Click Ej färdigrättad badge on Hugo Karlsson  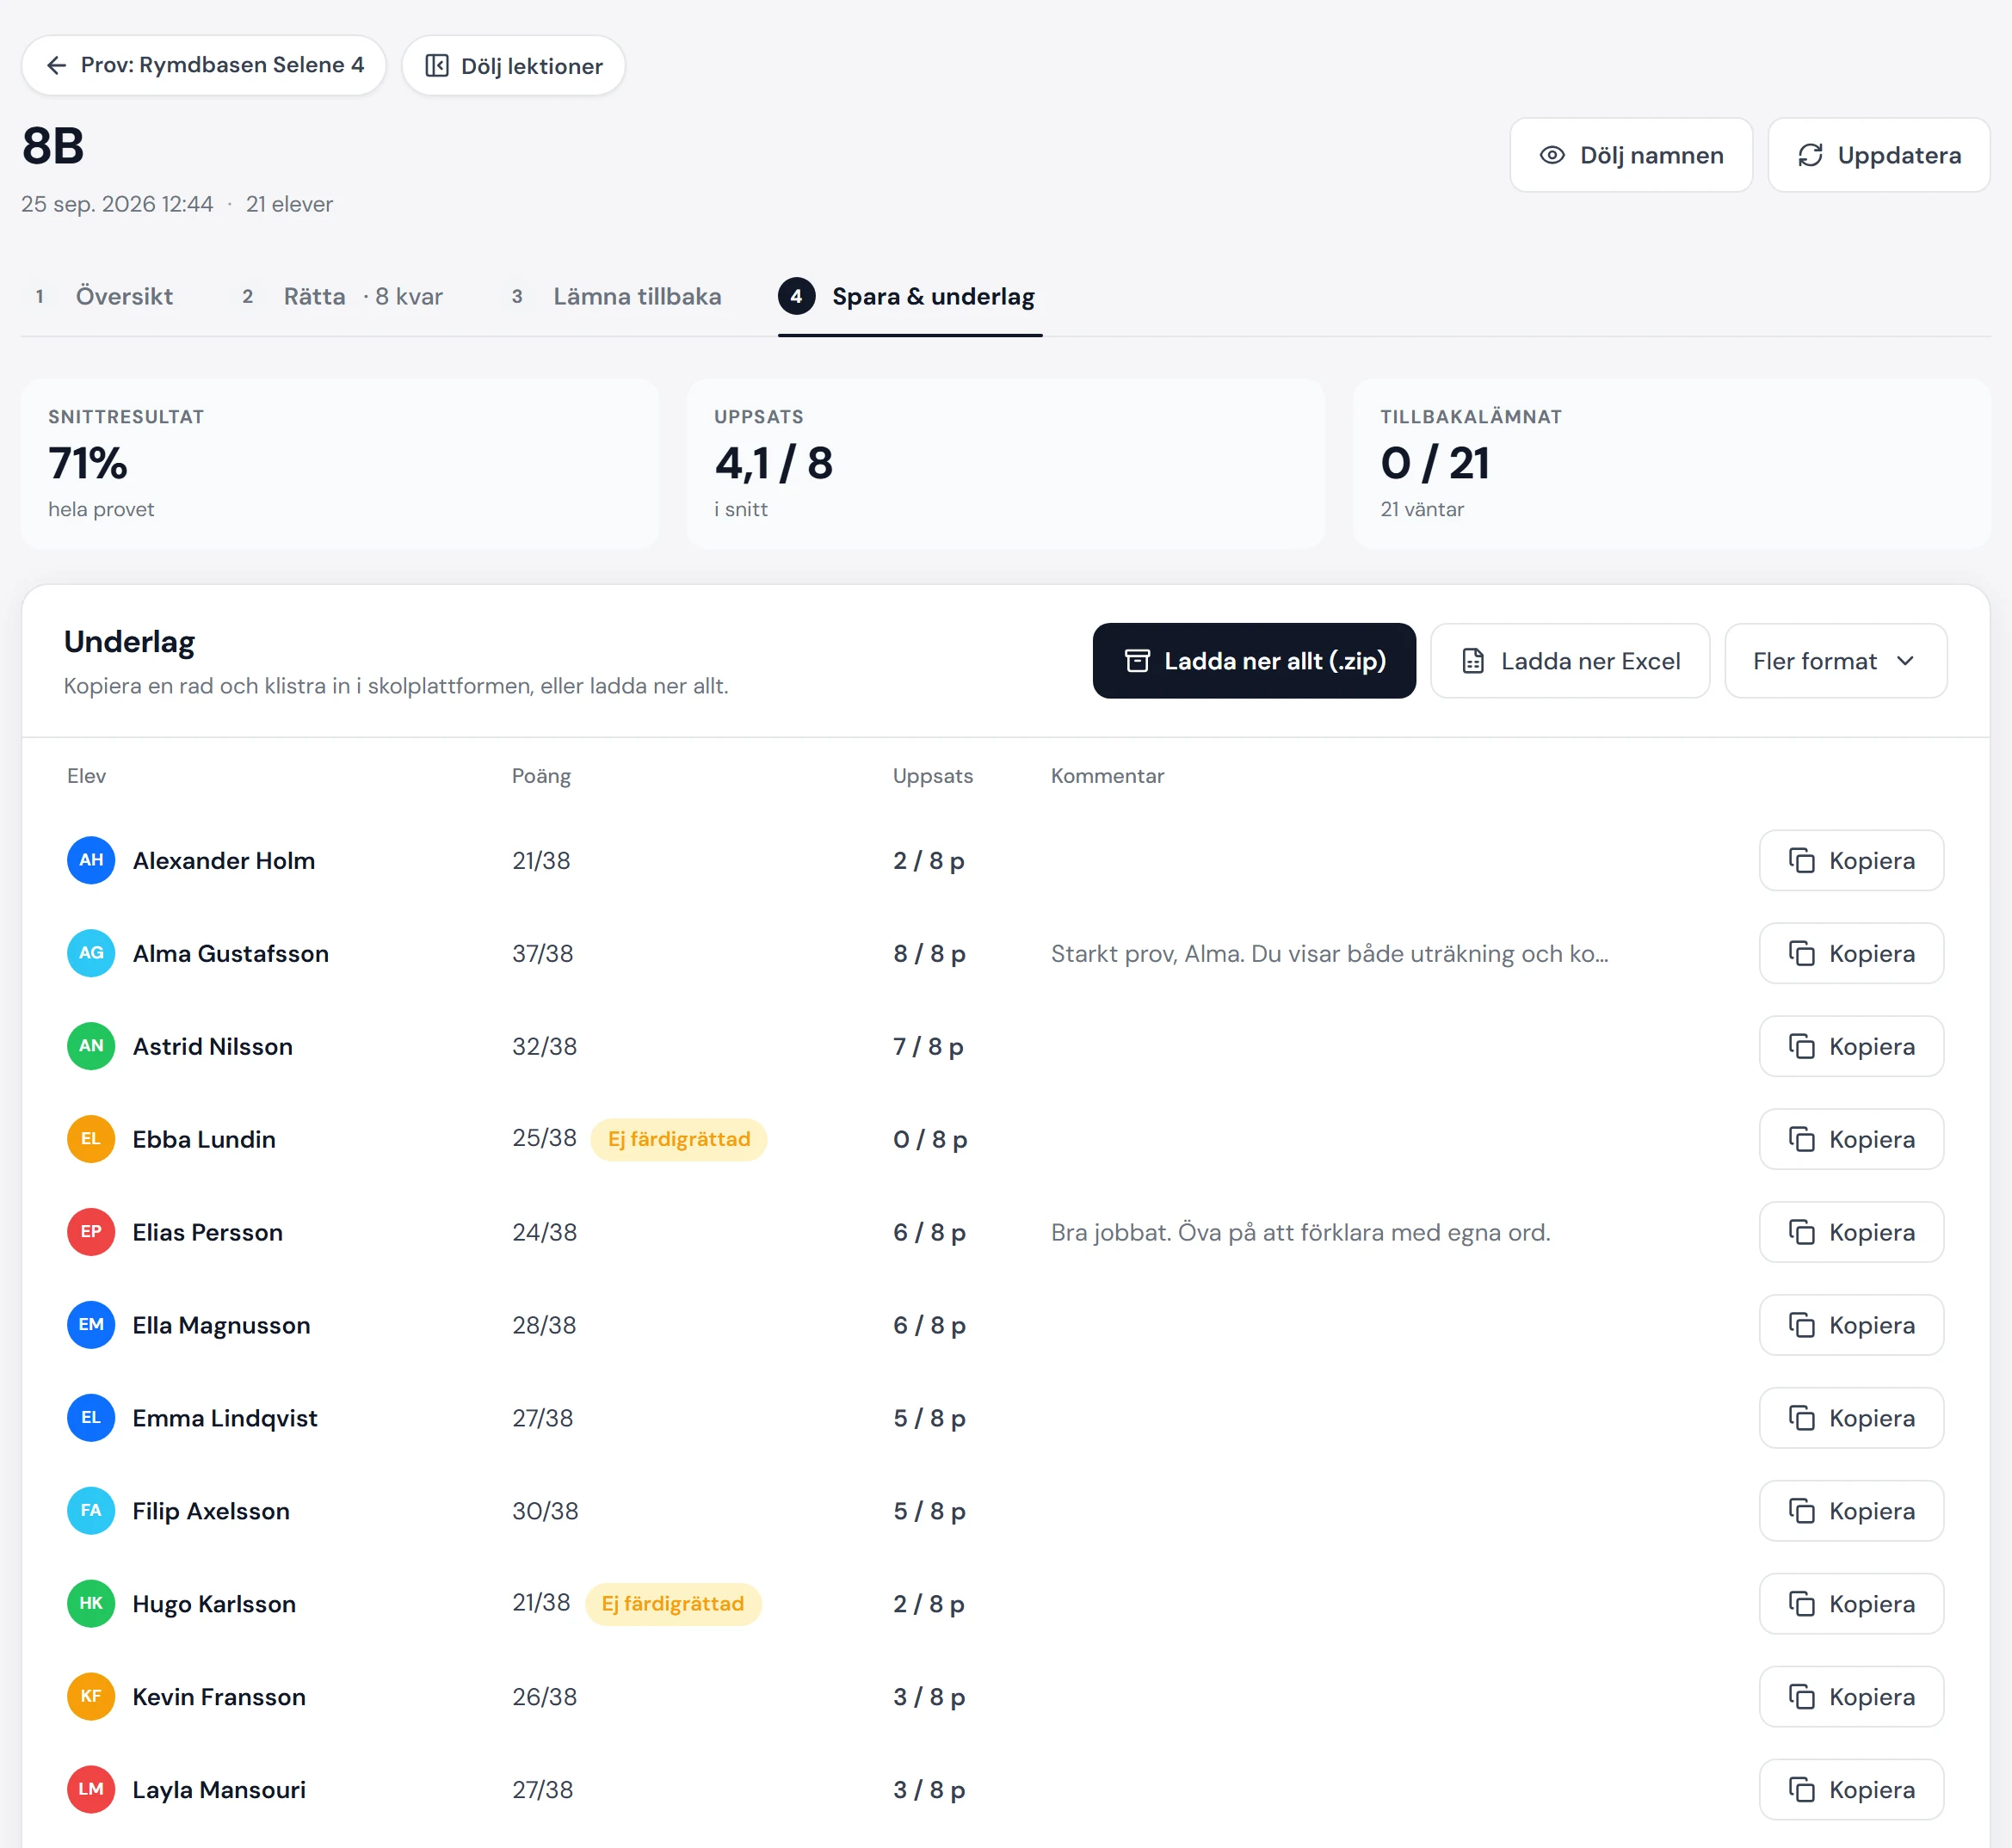point(673,1604)
